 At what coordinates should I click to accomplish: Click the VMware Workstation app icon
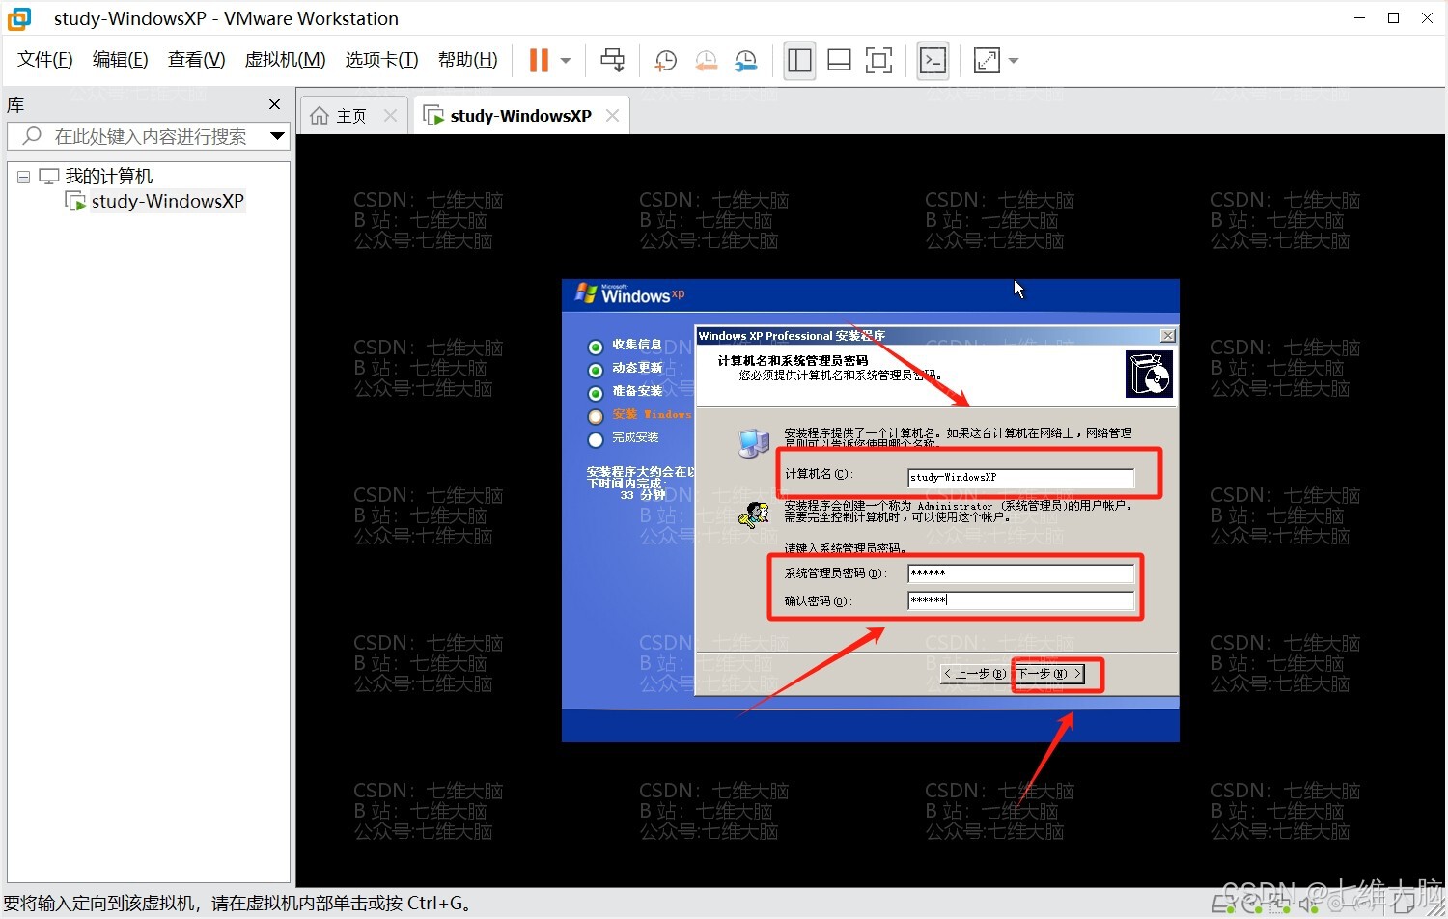tap(18, 18)
